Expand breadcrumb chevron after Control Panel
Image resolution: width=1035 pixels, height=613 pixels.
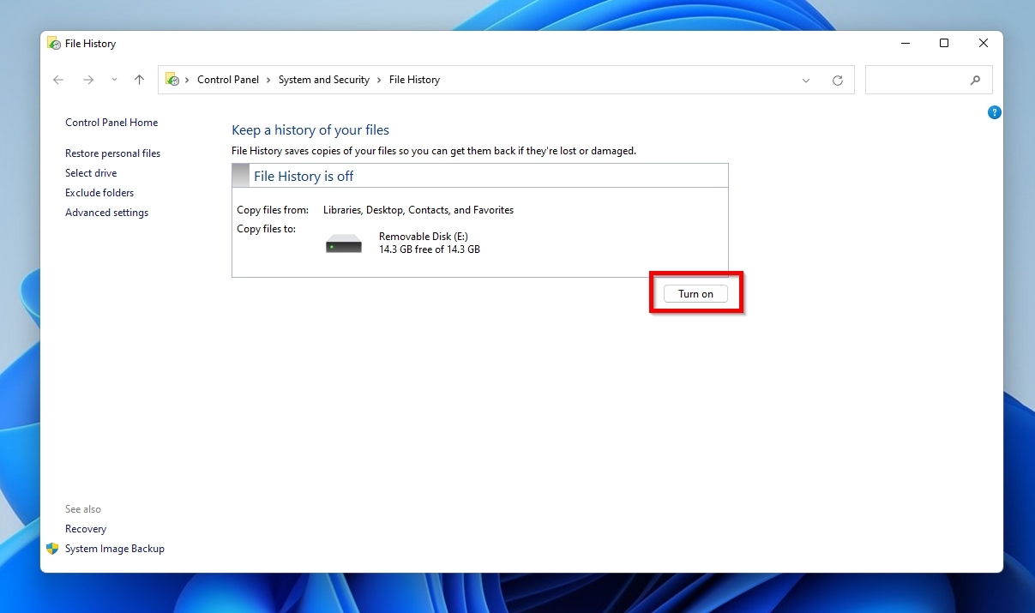point(268,80)
